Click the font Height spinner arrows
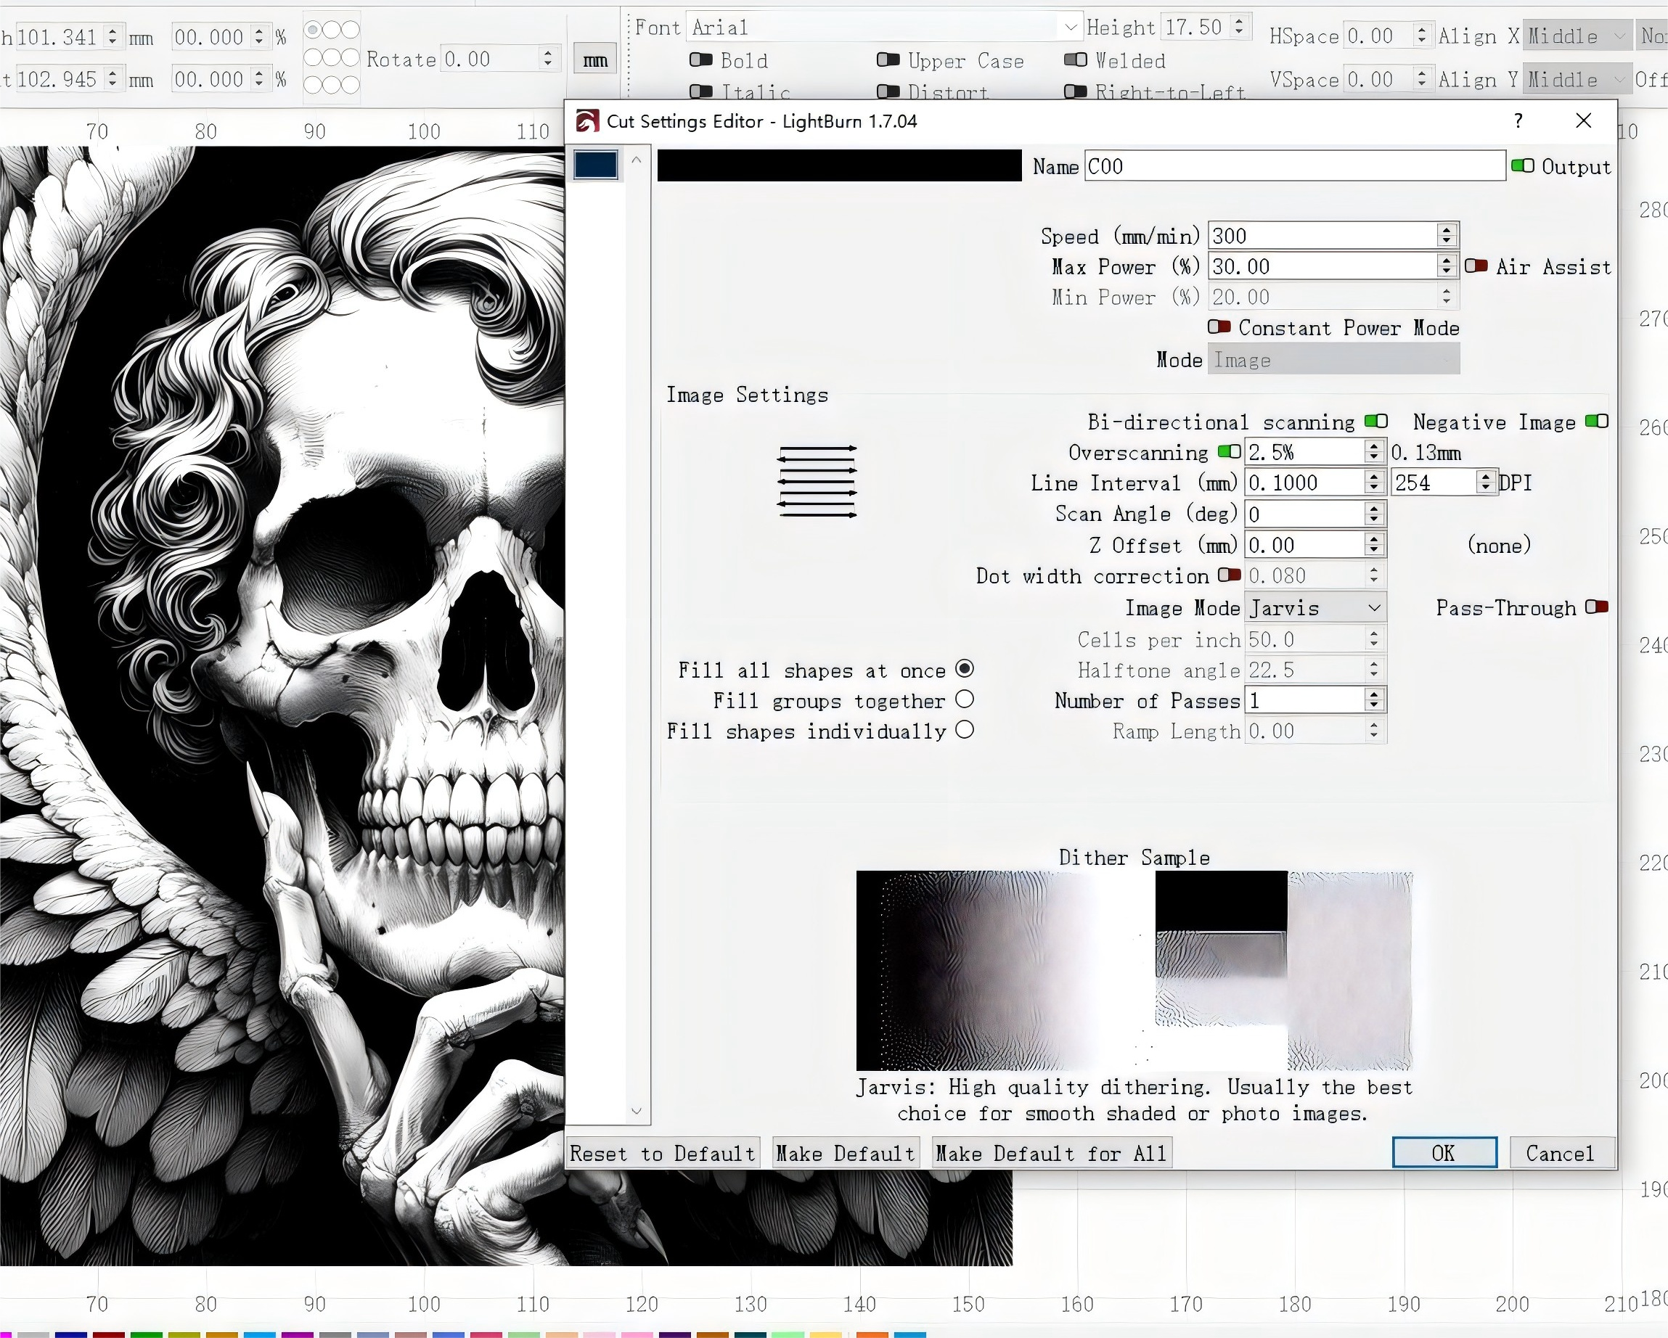This screenshot has height=1338, width=1668. click(1240, 27)
